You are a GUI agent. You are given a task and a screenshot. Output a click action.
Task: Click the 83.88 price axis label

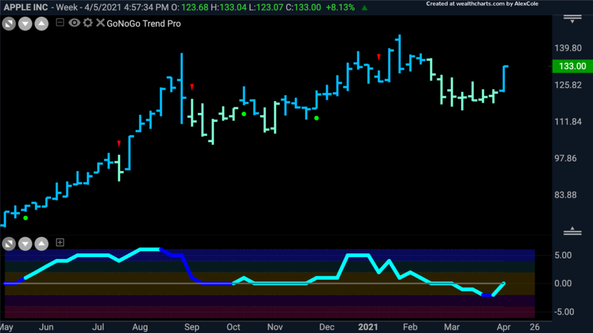click(566, 195)
